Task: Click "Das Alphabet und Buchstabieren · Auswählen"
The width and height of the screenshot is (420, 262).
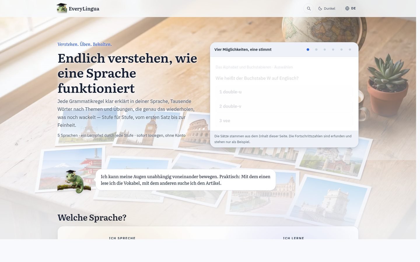Action: pyautogui.click(x=254, y=67)
